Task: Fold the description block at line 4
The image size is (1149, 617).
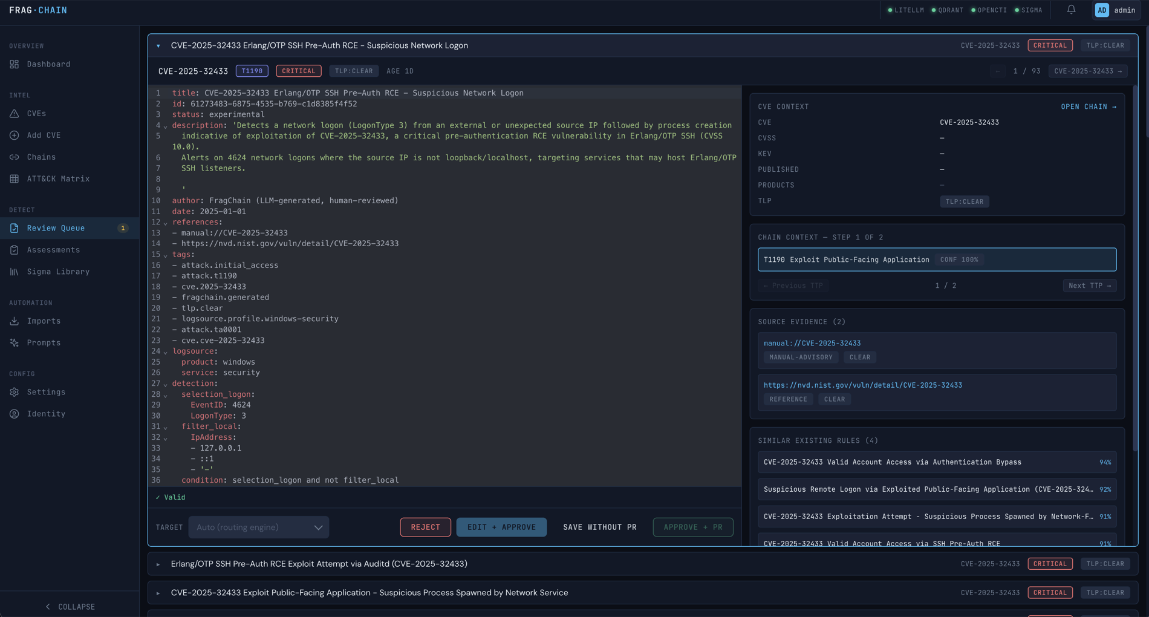Action: click(166, 126)
